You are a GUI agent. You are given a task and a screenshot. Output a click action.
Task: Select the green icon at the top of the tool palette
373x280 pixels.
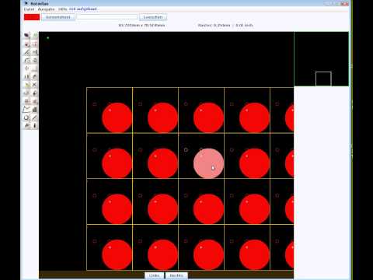(x=35, y=35)
